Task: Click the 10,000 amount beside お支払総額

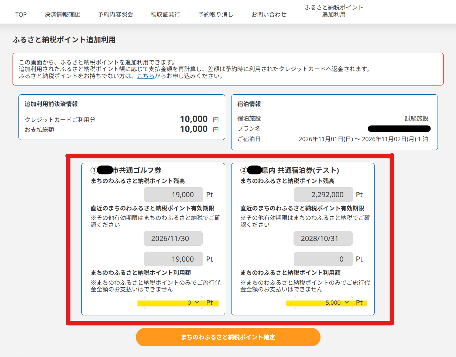Action: point(194,129)
